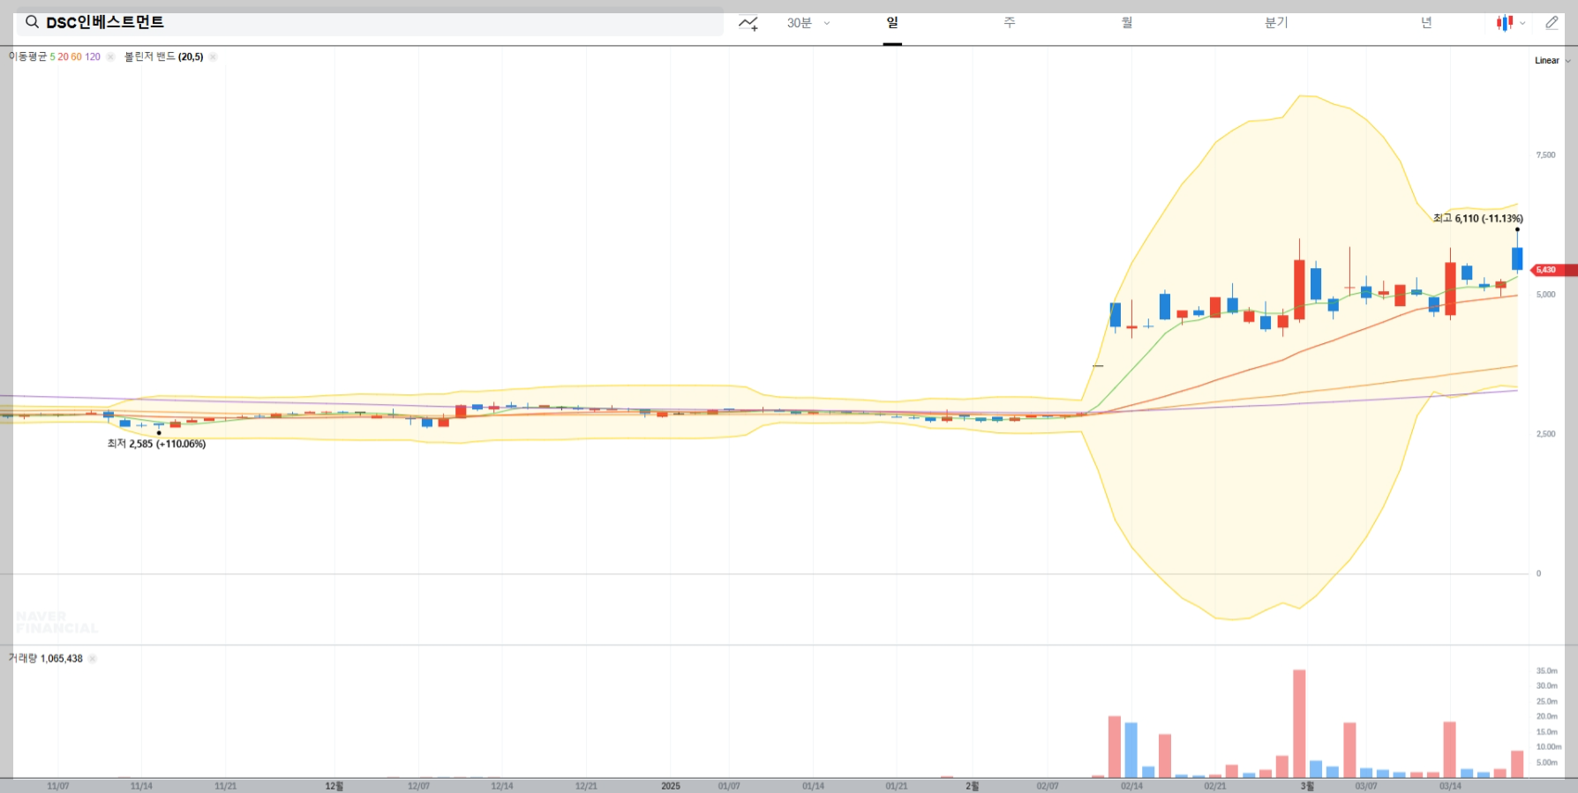Switch to the 분기 quarterly tab
1578x793 pixels.
coord(1276,23)
